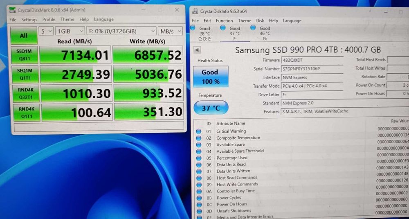The image size is (409, 219).
Task: Open Theme menu in CrystalDiskMark
Action: 67,19
